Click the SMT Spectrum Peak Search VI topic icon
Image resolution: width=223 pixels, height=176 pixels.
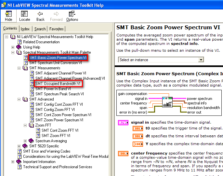32,94
